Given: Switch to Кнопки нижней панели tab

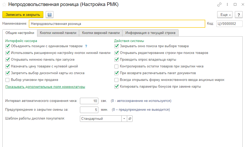Looking at the screenshot, I should tap(58, 33).
